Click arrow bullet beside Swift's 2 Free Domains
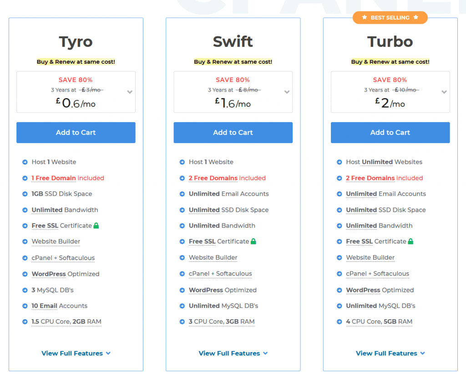Image resolution: width=466 pixels, height=378 pixels. click(182, 178)
